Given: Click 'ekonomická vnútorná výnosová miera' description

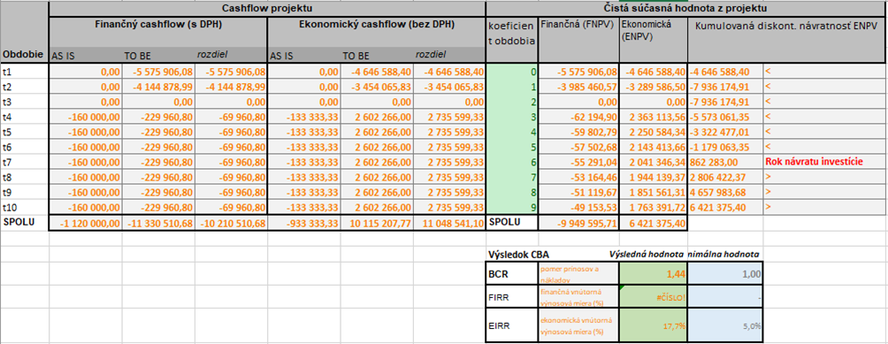Looking at the screenshot, I should tap(578, 325).
